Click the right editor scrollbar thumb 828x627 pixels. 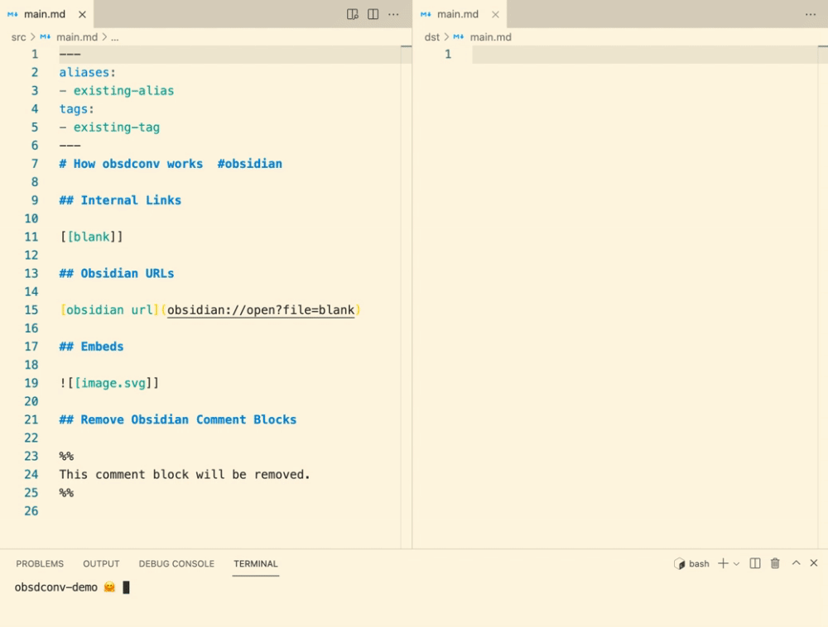coord(823,46)
